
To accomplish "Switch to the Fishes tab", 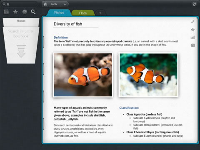I will pyautogui.click(x=59, y=12).
